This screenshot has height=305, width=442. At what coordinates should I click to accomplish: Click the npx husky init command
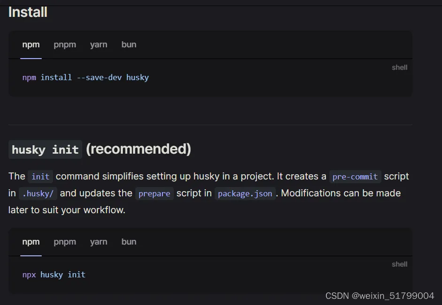54,275
